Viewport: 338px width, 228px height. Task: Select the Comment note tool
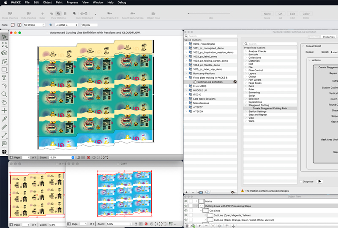pos(4,144)
